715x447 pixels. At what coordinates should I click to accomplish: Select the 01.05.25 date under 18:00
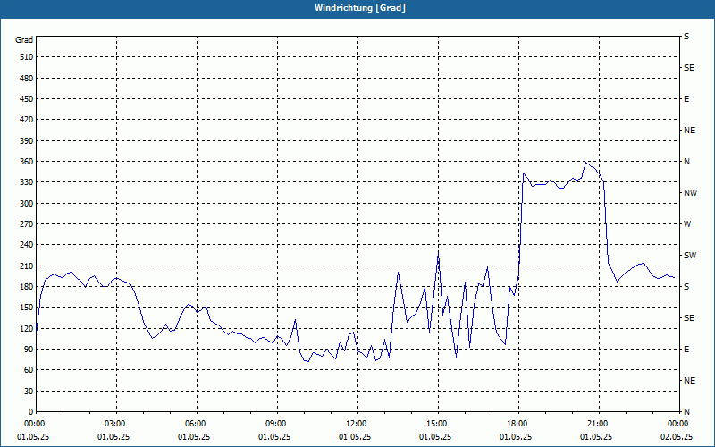coord(516,437)
